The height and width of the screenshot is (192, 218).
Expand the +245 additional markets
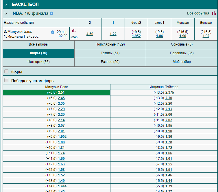point(74,37)
